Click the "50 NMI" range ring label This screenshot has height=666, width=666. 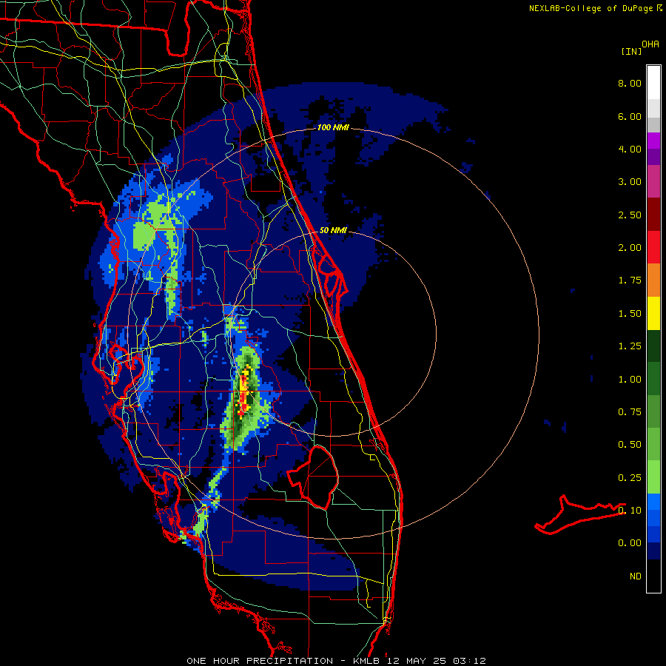[333, 231]
